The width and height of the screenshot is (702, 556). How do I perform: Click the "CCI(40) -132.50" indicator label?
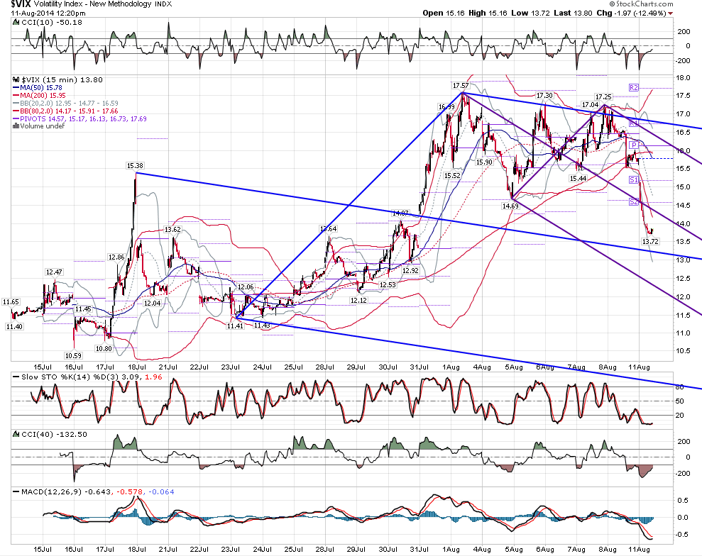pos(54,434)
